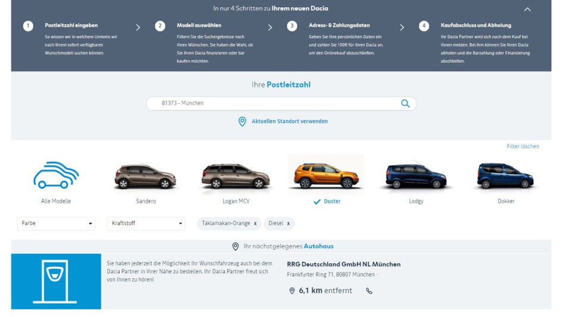
Task: Remove the Taklamakan-Orange filter chip
Action: click(x=256, y=223)
